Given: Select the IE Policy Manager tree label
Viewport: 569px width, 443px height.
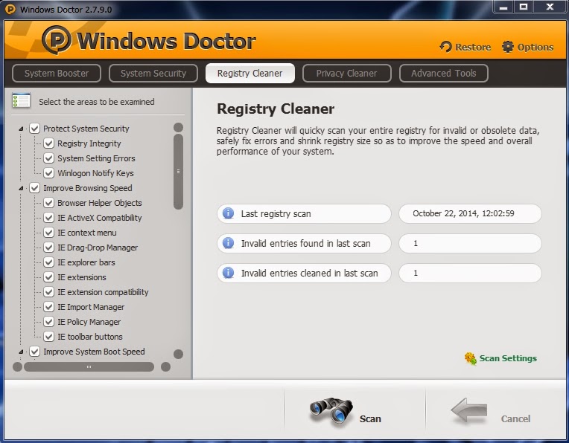Looking at the screenshot, I should (x=89, y=322).
